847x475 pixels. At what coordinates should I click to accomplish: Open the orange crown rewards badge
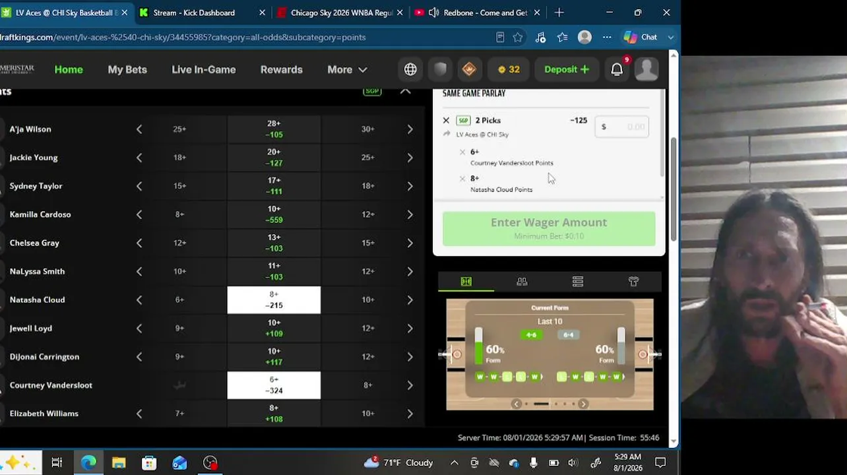[x=469, y=69]
